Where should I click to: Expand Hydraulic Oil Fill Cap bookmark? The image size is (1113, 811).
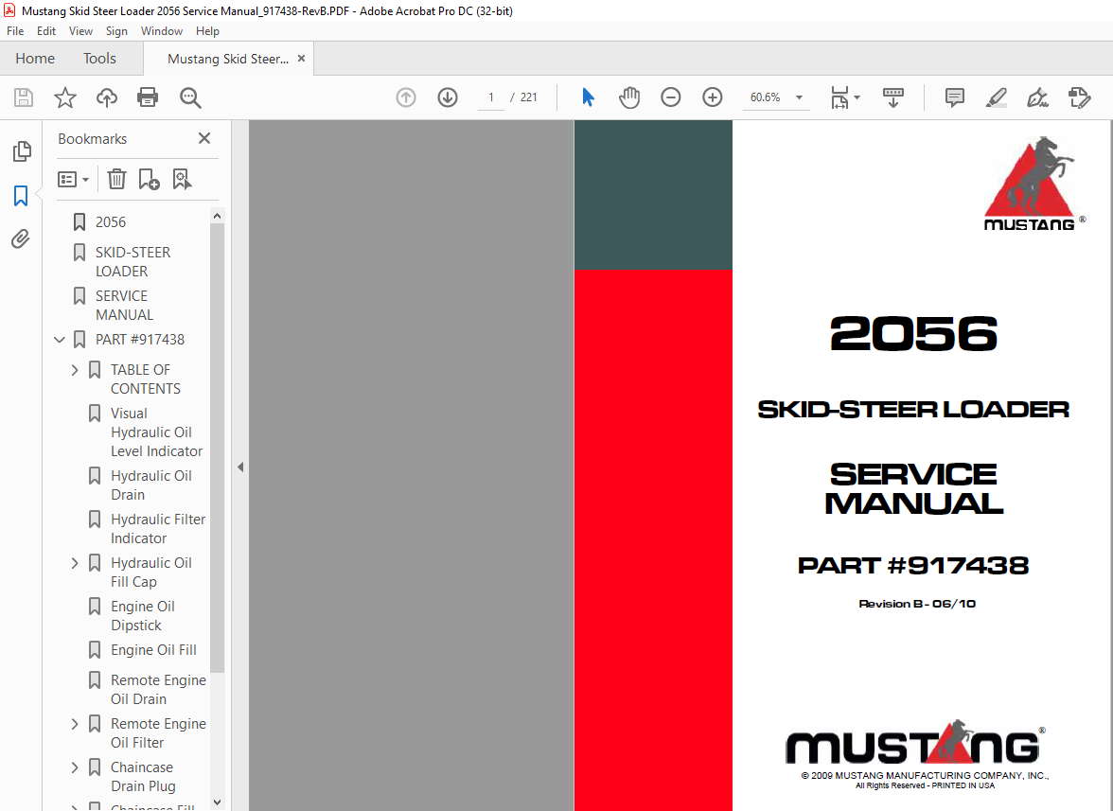point(75,563)
